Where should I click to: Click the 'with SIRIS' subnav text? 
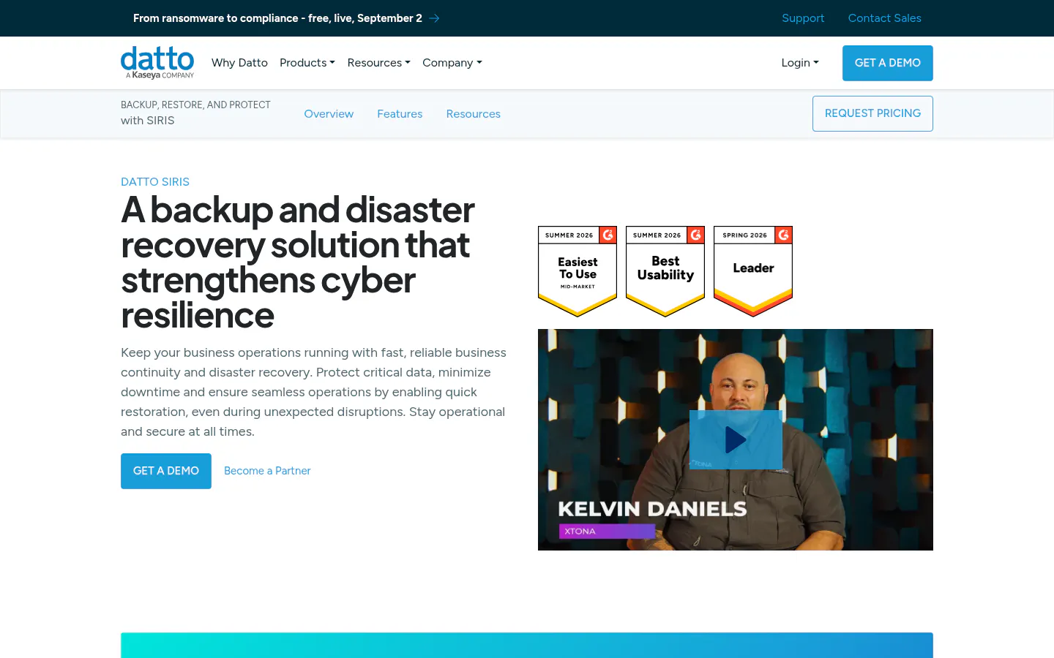pyautogui.click(x=148, y=121)
